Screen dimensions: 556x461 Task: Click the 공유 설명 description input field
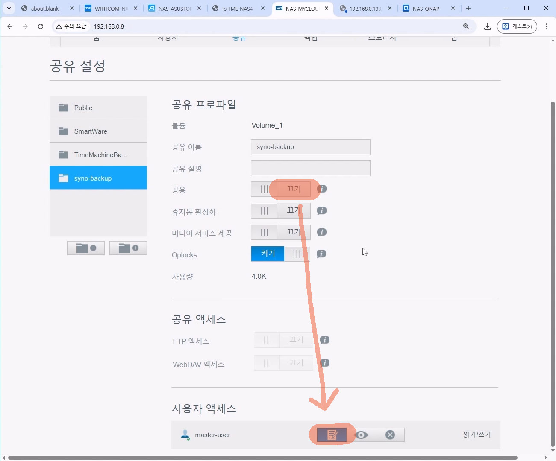tap(310, 169)
